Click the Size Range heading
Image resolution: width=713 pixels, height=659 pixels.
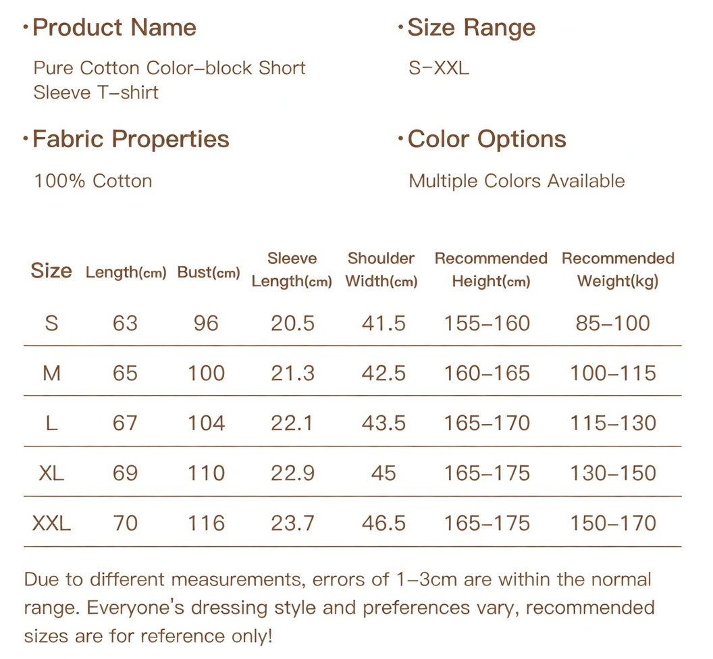pyautogui.click(x=471, y=28)
